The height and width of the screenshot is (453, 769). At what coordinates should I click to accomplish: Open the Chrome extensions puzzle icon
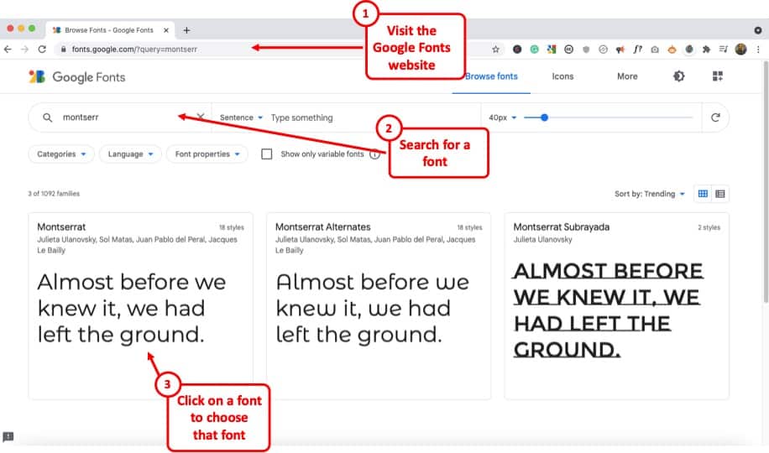[x=706, y=49]
